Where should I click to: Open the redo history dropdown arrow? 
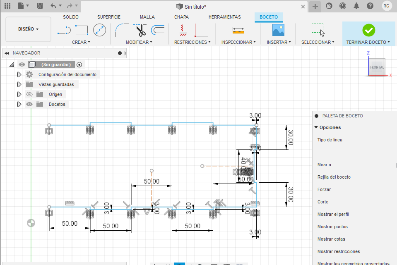76,5
